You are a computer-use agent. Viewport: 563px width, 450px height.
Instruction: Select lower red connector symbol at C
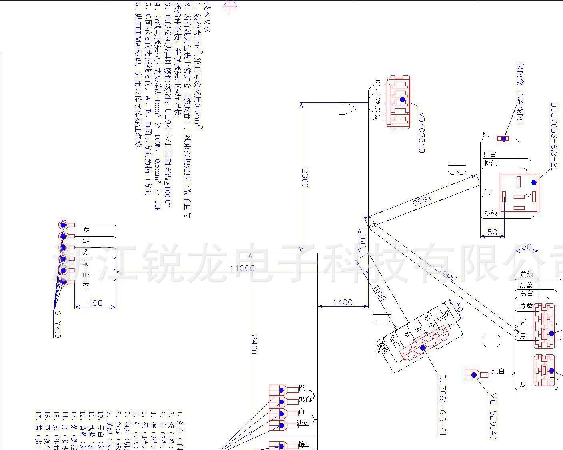click(545, 370)
